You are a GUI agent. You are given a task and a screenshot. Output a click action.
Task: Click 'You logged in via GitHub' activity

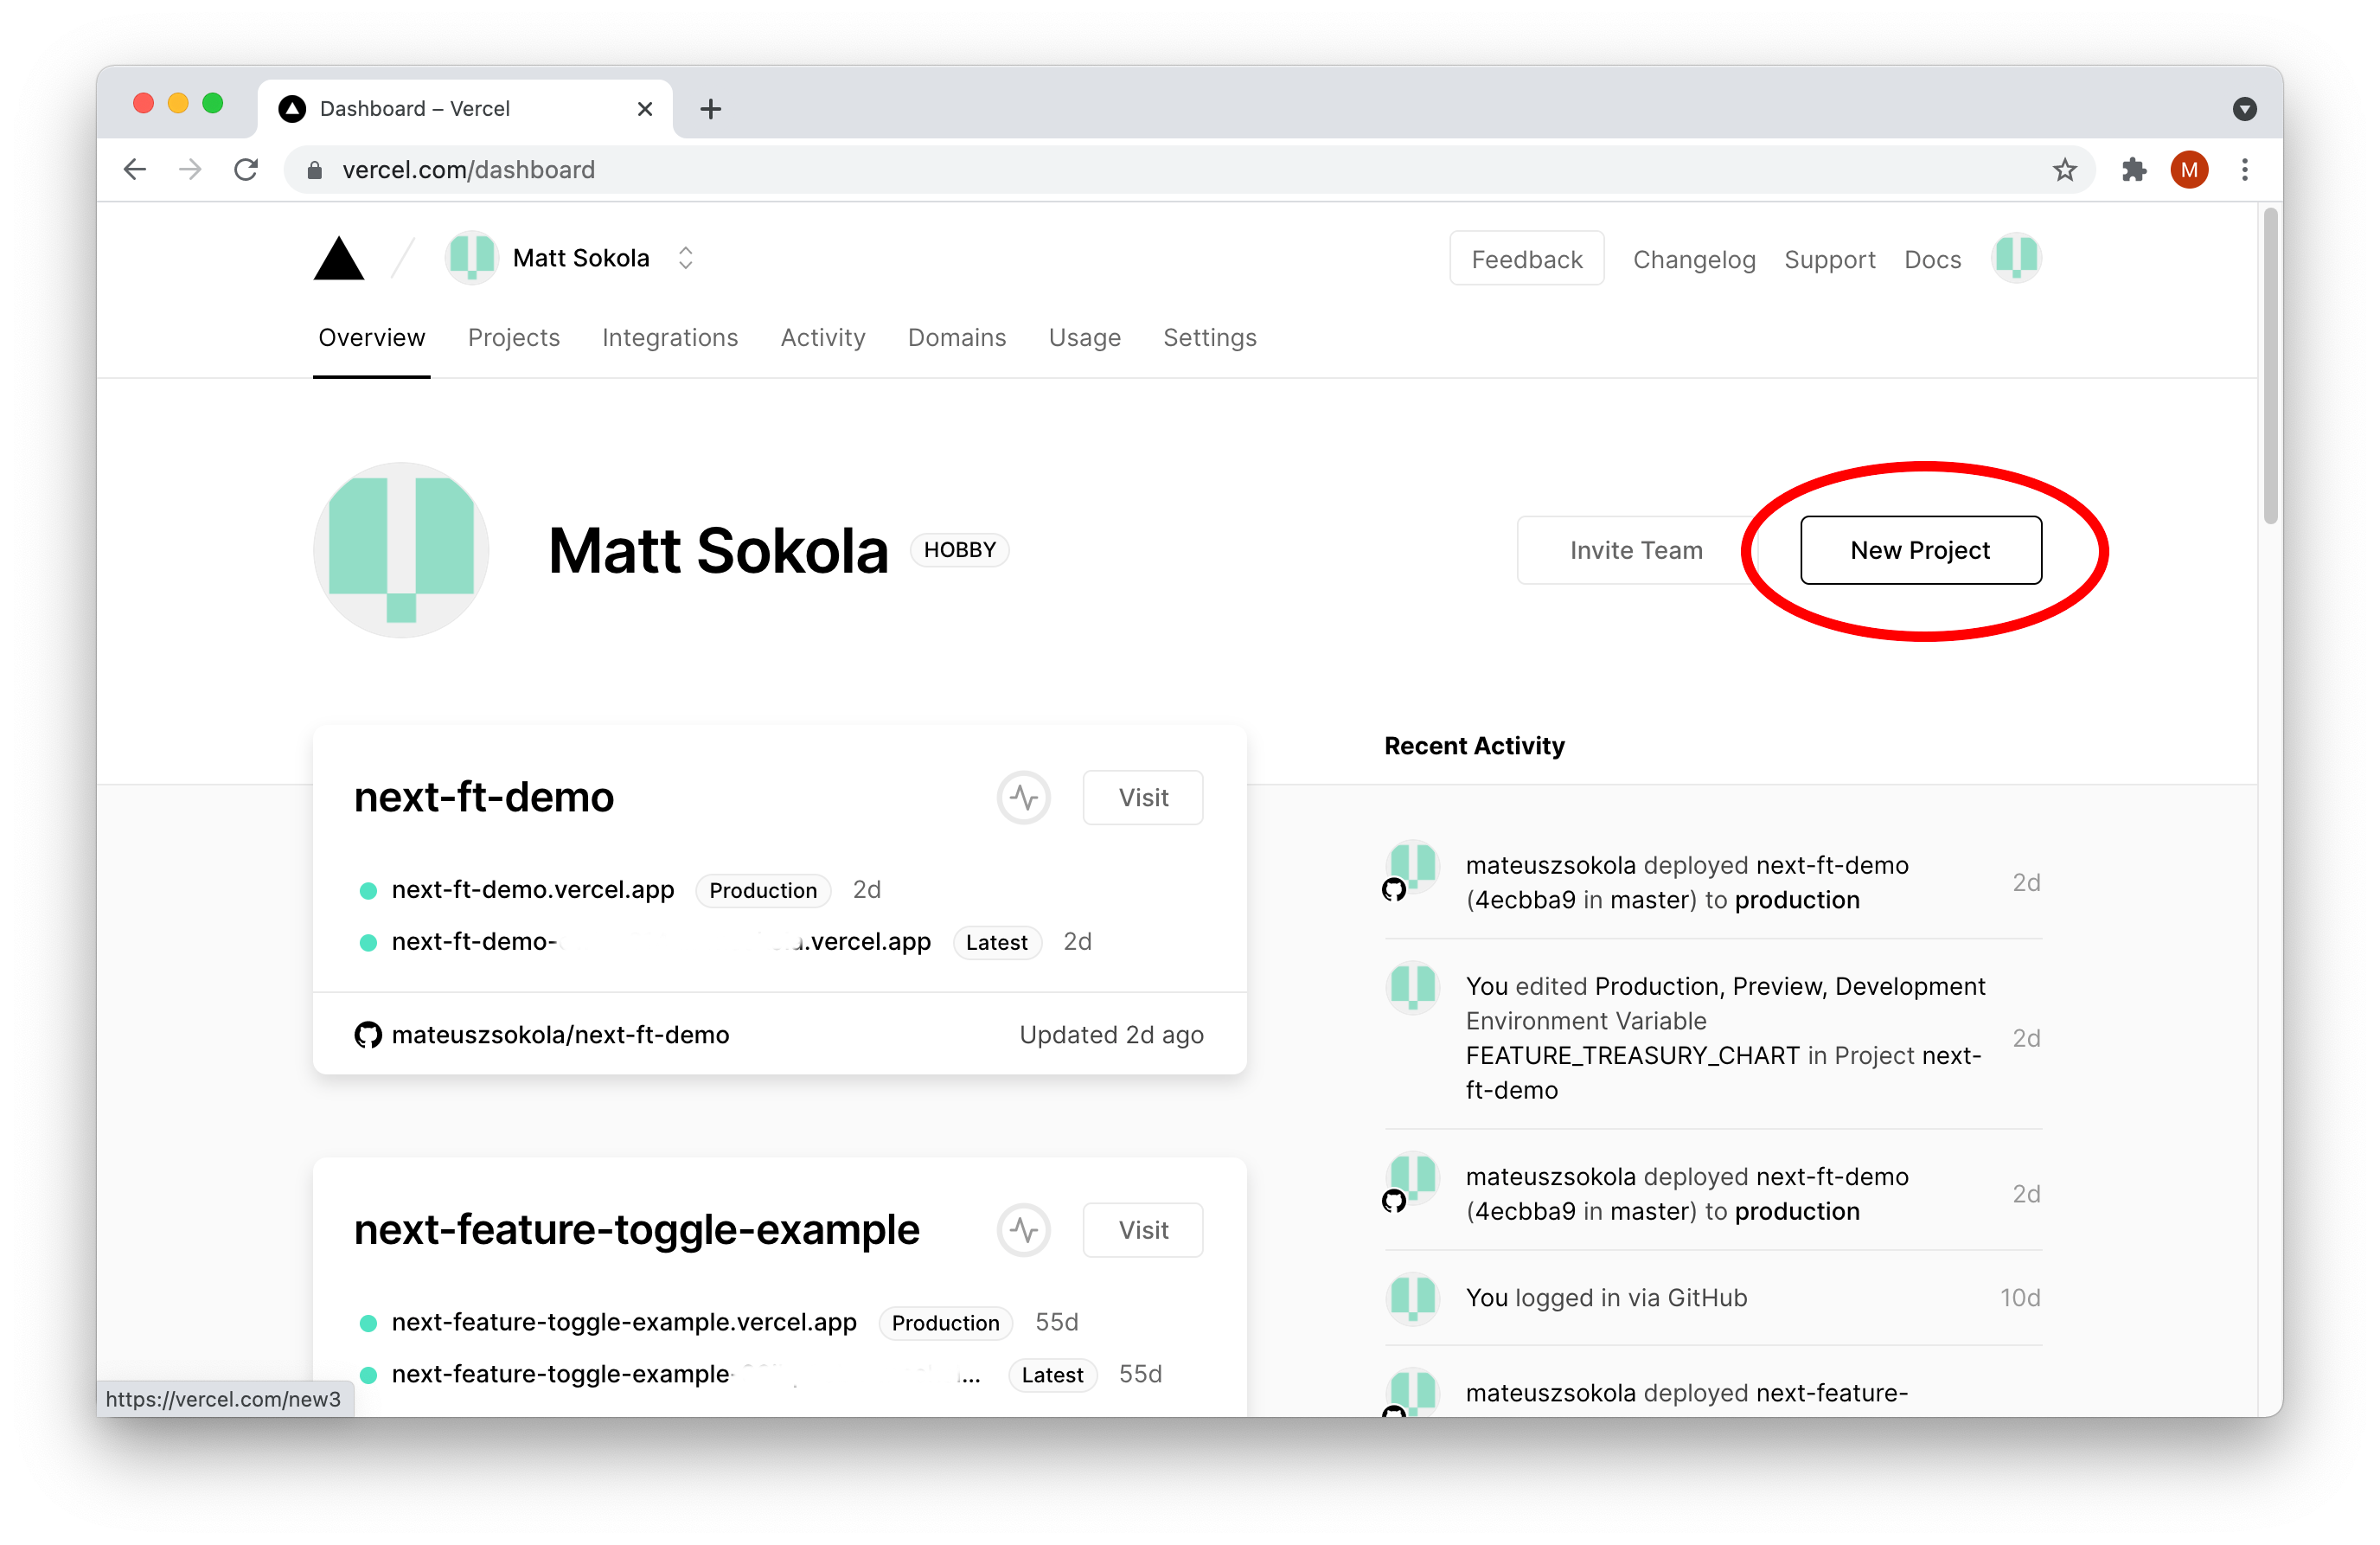tap(1712, 1298)
